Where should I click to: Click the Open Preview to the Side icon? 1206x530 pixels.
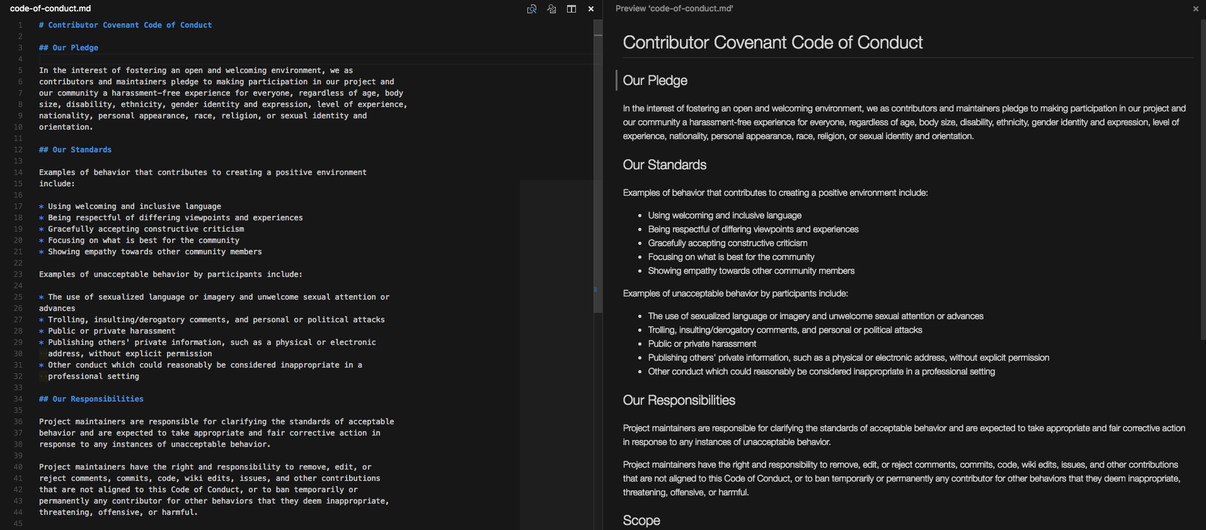552,9
